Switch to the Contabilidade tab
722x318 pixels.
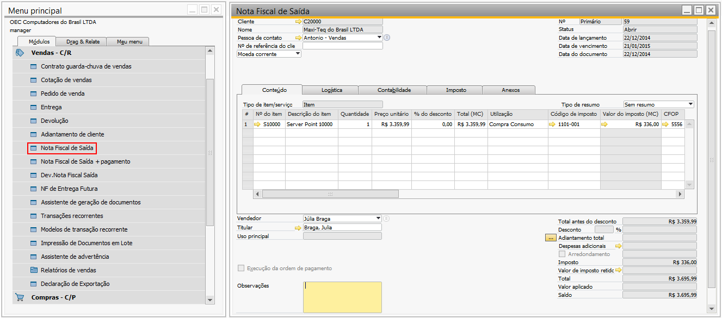[x=394, y=90]
